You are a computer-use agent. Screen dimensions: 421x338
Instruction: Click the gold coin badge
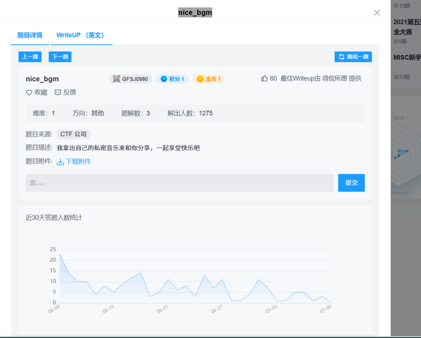pos(208,79)
